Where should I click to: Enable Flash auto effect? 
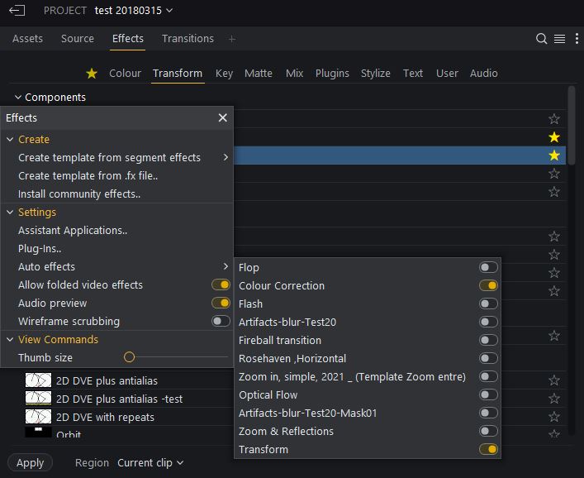pos(488,304)
